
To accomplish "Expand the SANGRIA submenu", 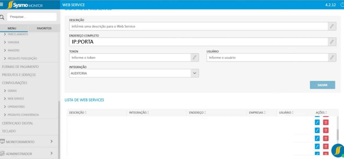I will click(11, 42).
